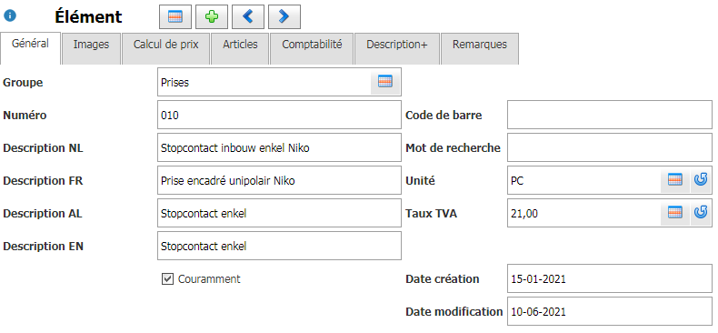
Task: Click the blue info icon beside Élément
Action: (10, 16)
